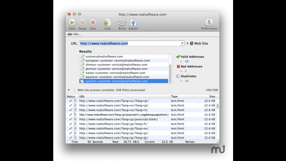Sort by the Size column header
The height and width of the screenshot is (161, 286).
pos(204,96)
